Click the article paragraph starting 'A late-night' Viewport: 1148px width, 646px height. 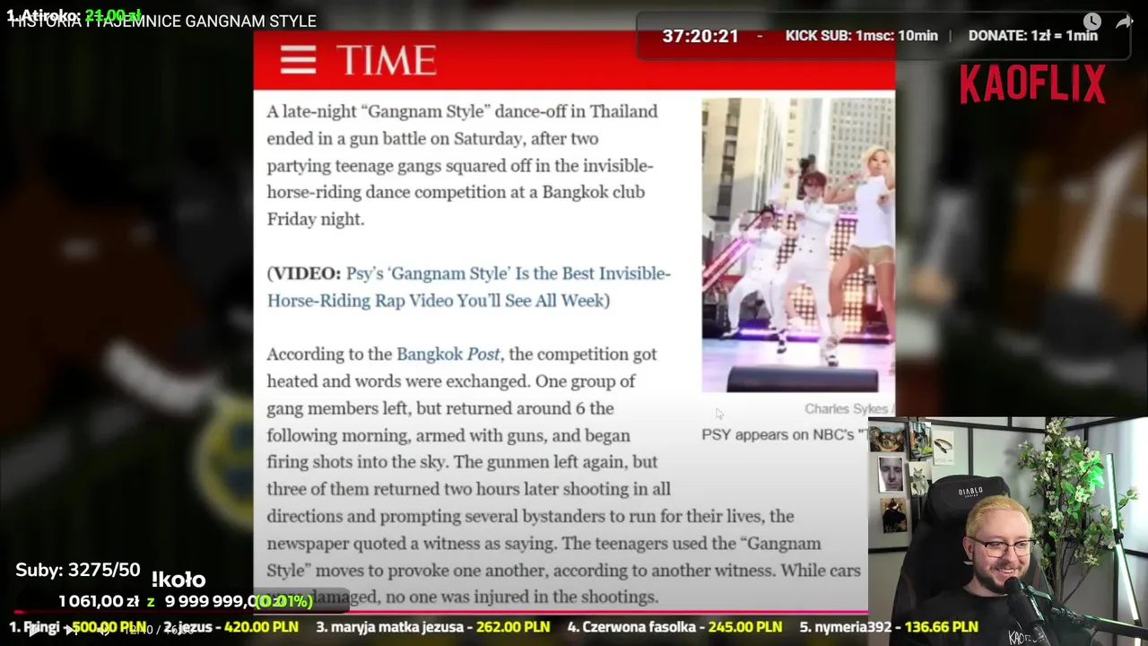tap(462, 165)
